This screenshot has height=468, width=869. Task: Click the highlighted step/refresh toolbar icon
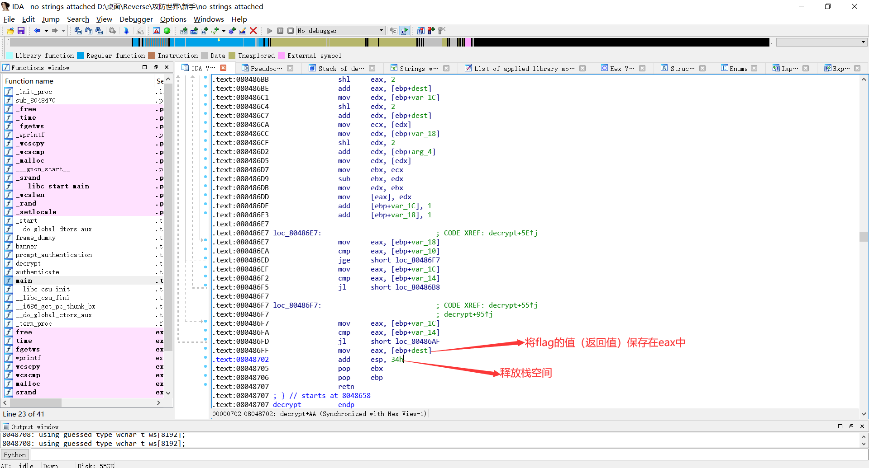[x=404, y=31]
